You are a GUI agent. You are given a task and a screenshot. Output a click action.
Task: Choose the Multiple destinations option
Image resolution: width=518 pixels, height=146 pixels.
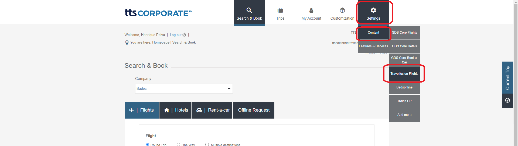(x=207, y=144)
